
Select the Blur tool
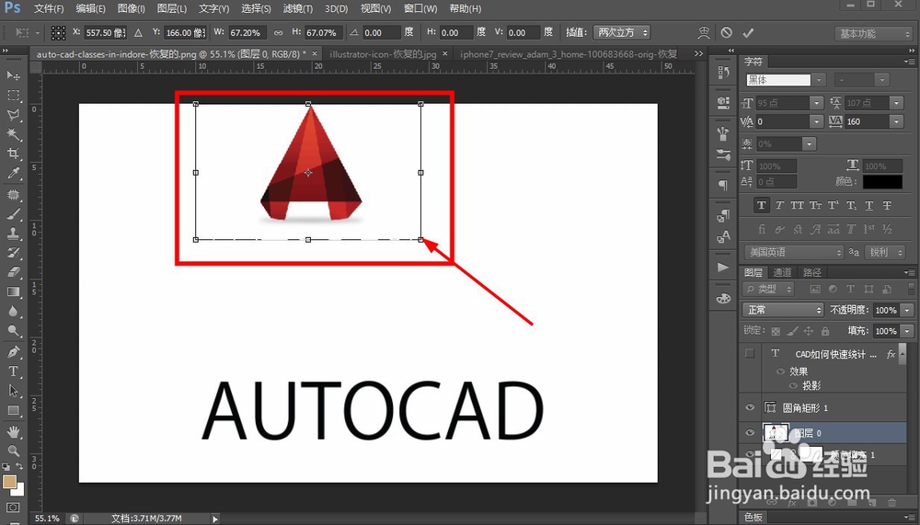tap(13, 312)
